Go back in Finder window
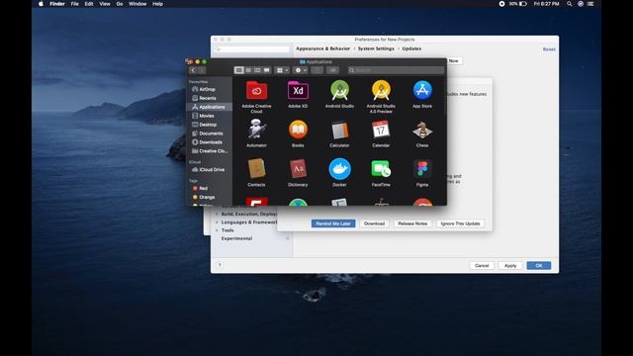Image resolution: width=633 pixels, height=356 pixels. pyautogui.click(x=193, y=70)
